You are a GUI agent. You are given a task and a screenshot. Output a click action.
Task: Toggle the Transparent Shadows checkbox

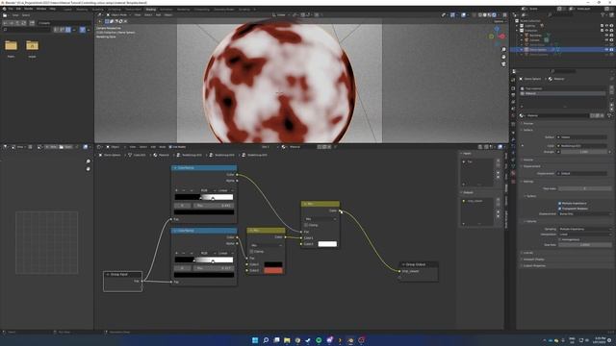tap(560, 209)
